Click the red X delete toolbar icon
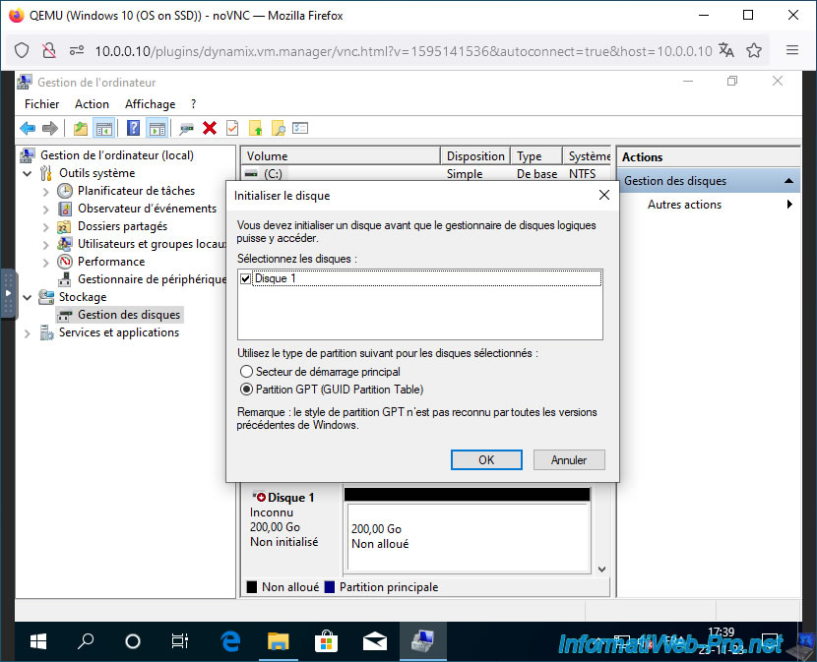Screen dimensions: 817x662 [x=210, y=128]
